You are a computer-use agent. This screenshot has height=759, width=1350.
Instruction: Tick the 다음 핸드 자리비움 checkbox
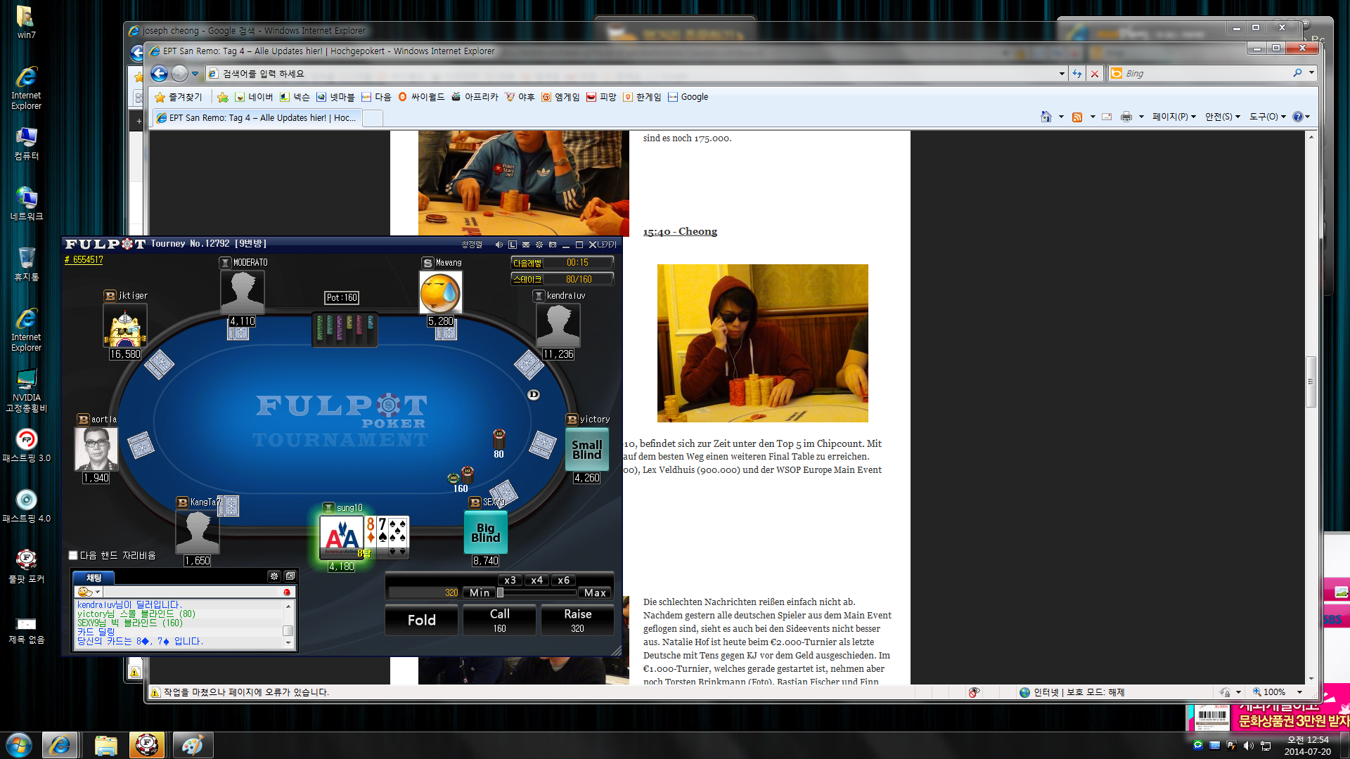pyautogui.click(x=73, y=555)
